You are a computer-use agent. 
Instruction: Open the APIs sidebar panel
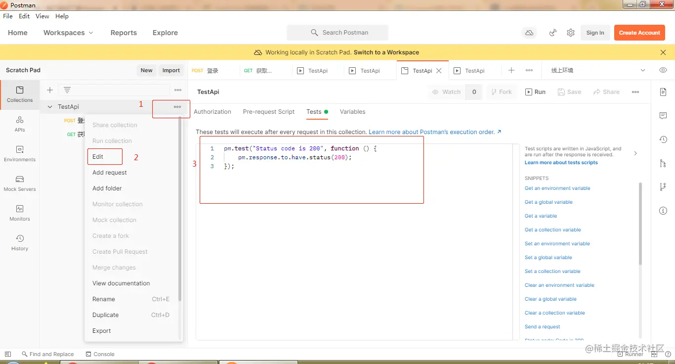20,124
